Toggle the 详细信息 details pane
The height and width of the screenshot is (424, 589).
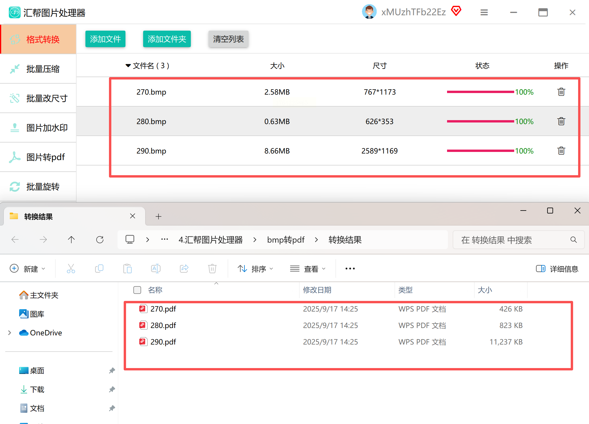557,269
